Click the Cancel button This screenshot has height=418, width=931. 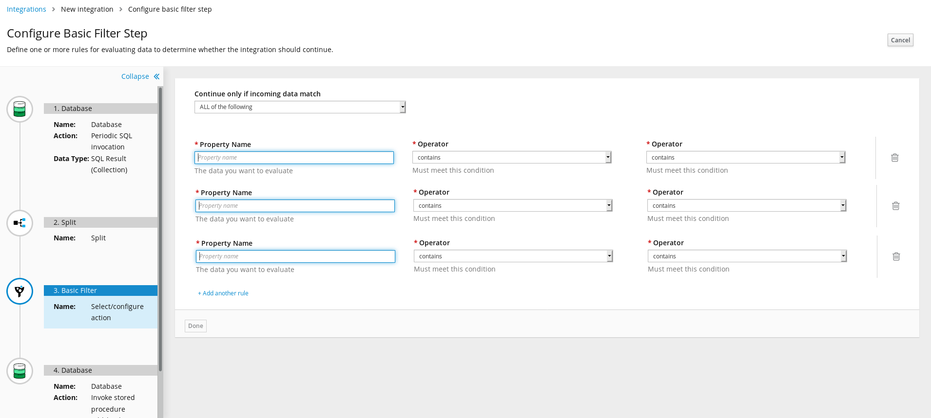pos(900,40)
